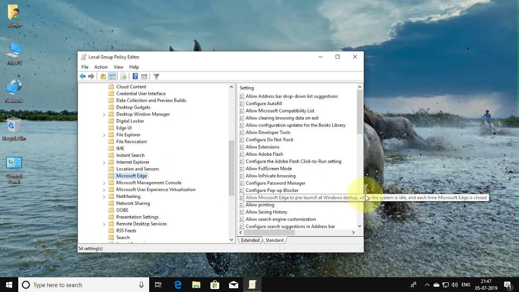Select the IME folder
This screenshot has width=519, height=292.
120,148
